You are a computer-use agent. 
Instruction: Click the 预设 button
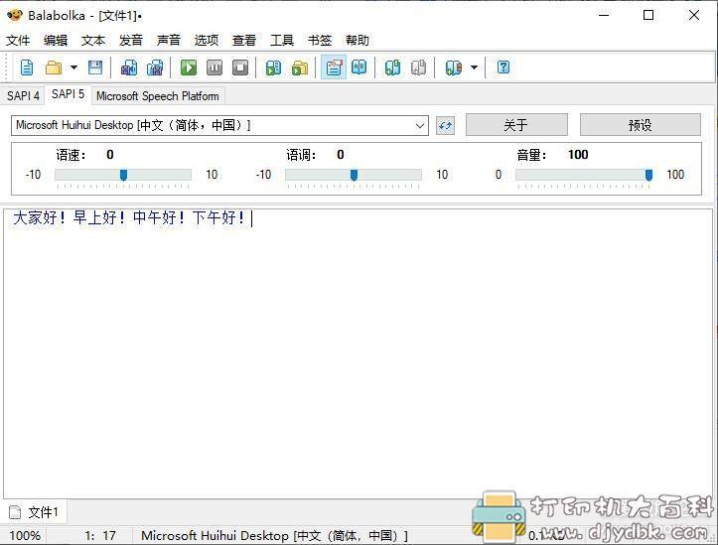click(641, 125)
